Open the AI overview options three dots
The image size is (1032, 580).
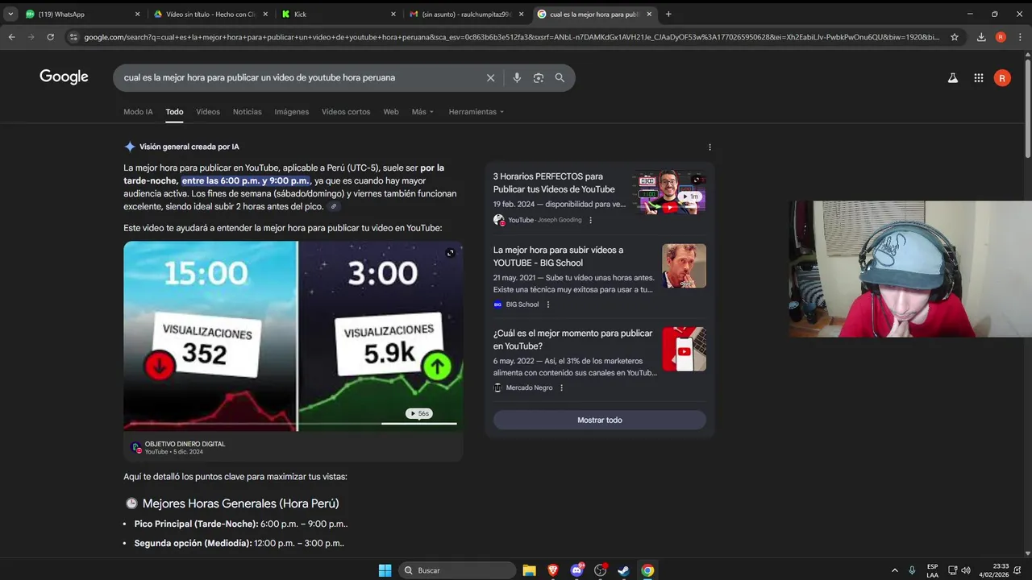point(709,147)
